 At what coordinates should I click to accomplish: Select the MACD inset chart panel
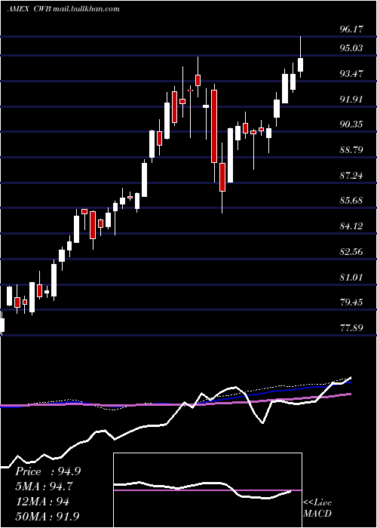click(207, 490)
